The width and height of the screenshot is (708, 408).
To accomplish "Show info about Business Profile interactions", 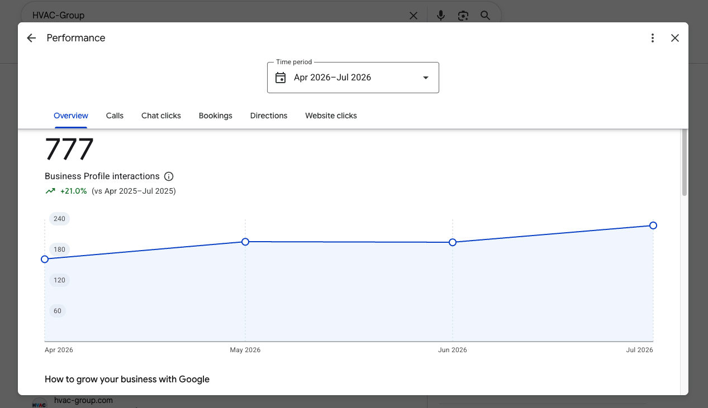I will tap(169, 176).
